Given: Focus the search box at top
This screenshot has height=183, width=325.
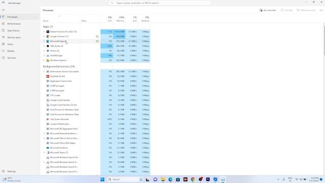Looking at the screenshot, I should tap(159, 3).
